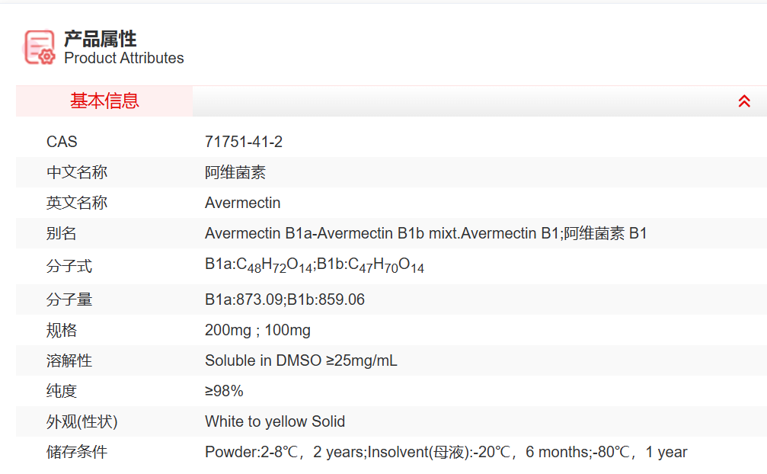Click the appearance value White to yellow Solid
Image resolution: width=767 pixels, height=474 pixels.
tap(275, 421)
